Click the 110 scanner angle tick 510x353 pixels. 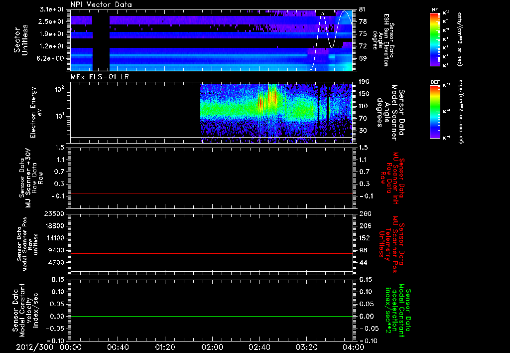(365, 106)
